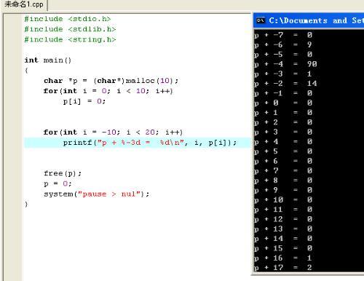Click console output 'p + 15 = 0'

283,249
